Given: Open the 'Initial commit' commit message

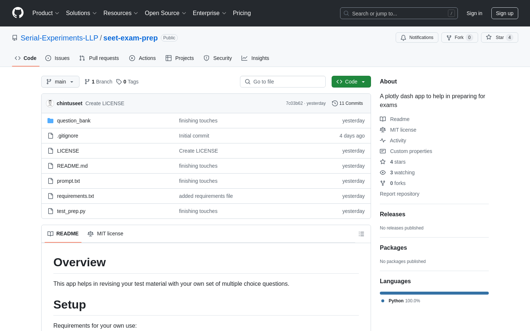Looking at the screenshot, I should click(194, 136).
